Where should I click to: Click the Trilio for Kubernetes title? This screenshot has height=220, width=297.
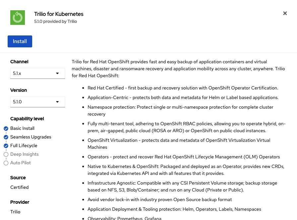[59, 14]
